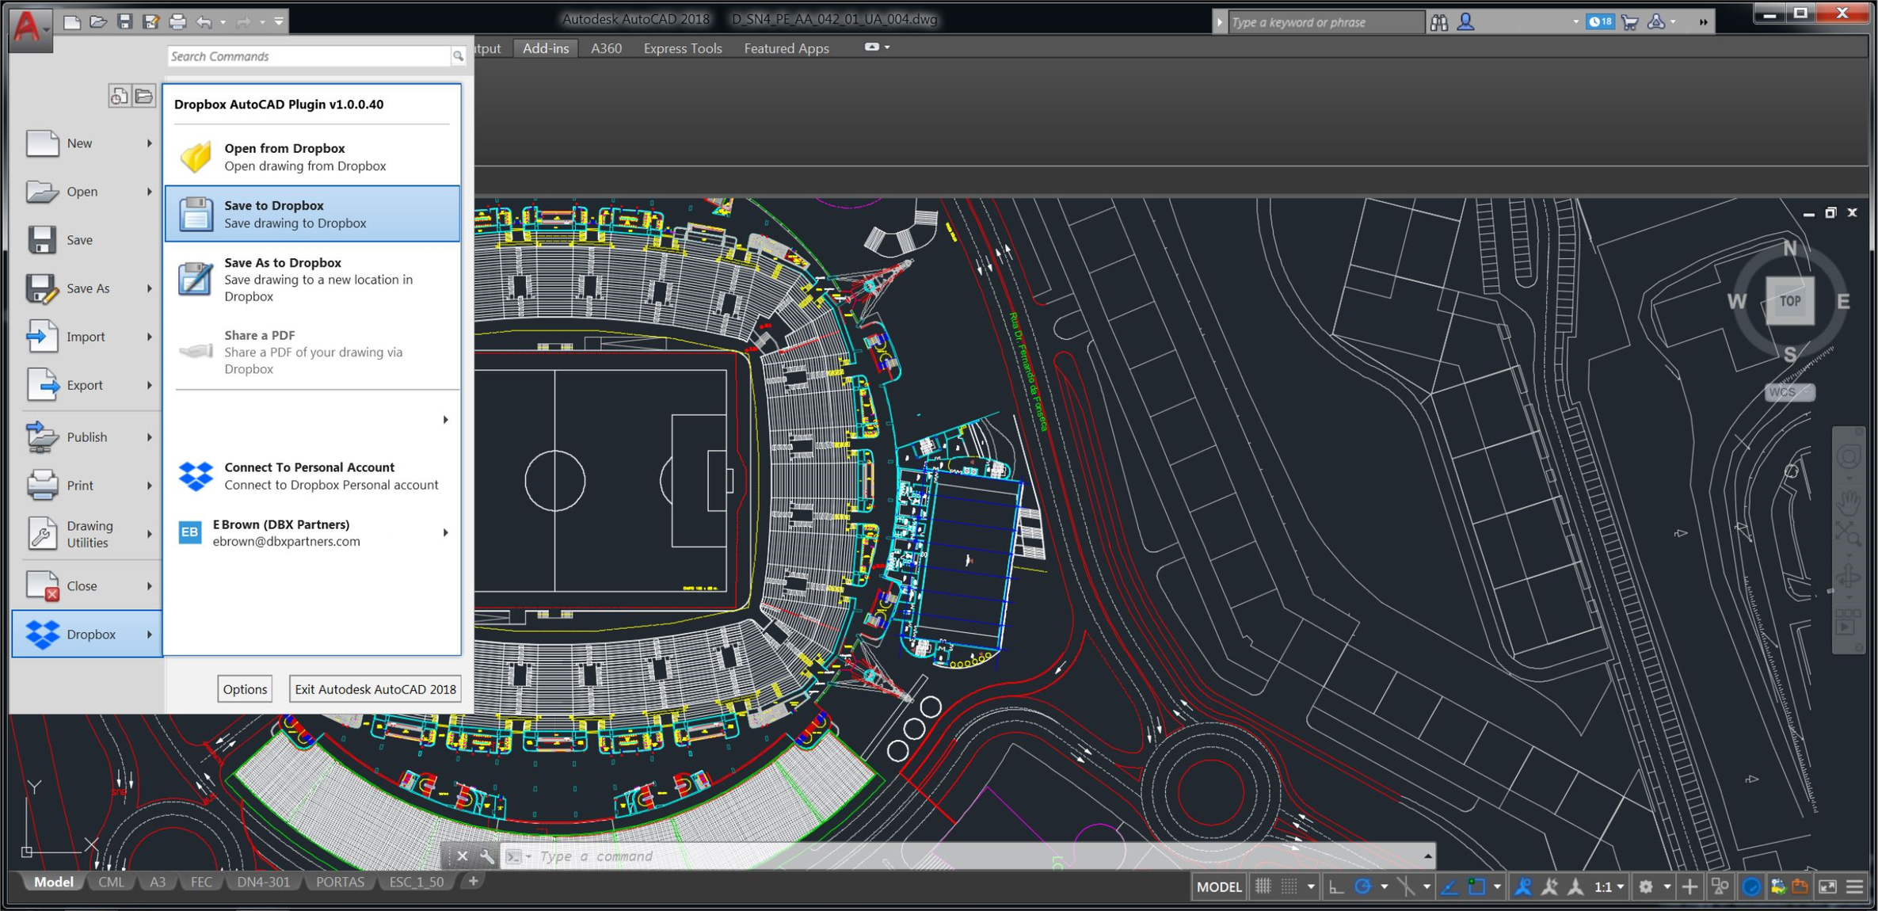Screen dimensions: 1878x911
Task: Open the annotation scale 1:1 dropdown
Action: [x=1609, y=886]
